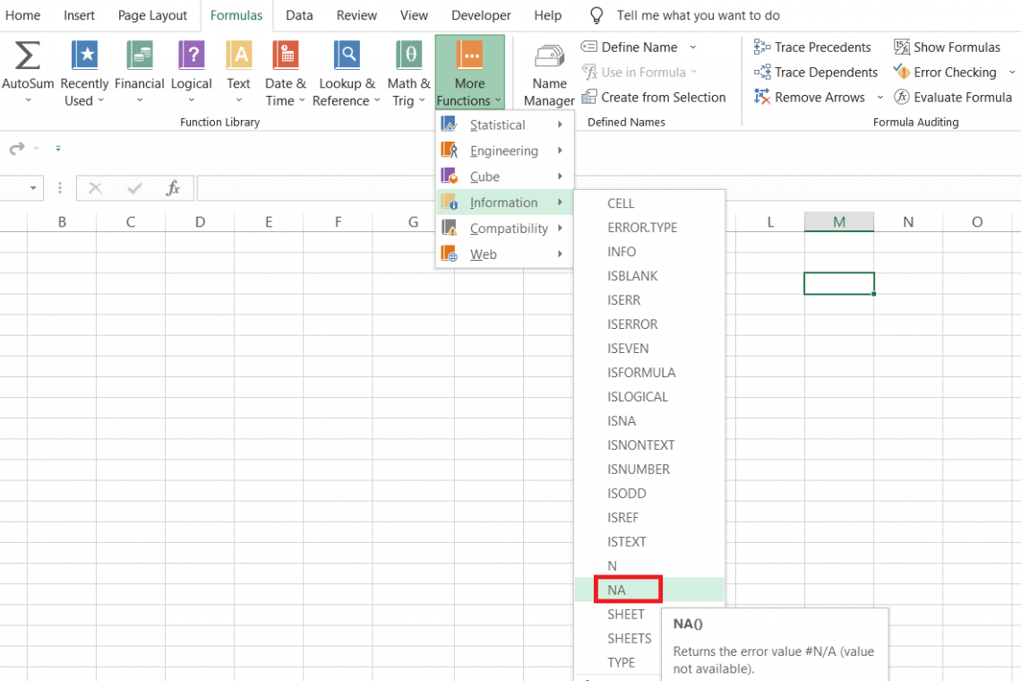1021x681 pixels.
Task: Select the NA function entry
Action: coord(626,589)
